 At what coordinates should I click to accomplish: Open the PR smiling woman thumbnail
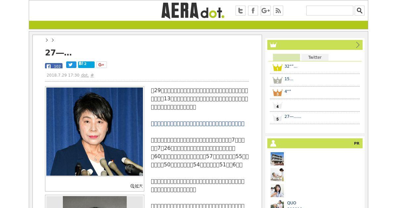(277, 191)
